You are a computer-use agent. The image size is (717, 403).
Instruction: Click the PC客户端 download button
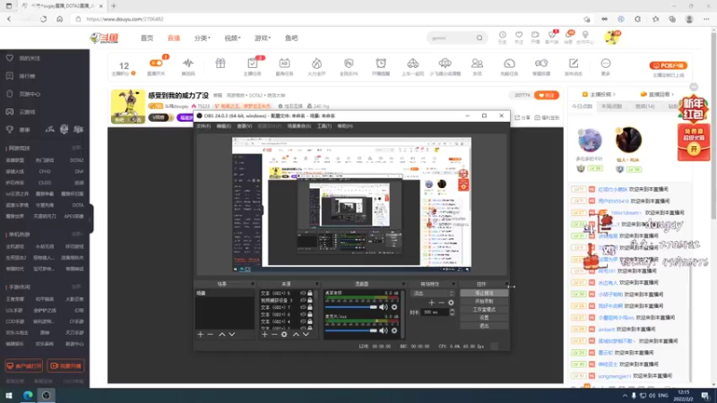click(668, 65)
